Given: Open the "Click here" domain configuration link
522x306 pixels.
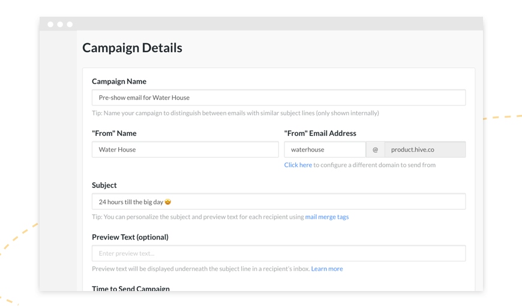Looking at the screenshot, I should tap(298, 165).
